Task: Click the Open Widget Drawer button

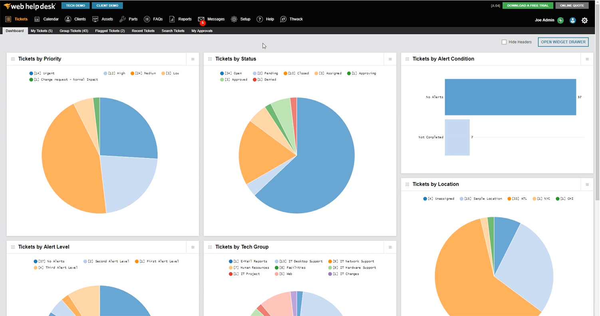Action: point(563,42)
